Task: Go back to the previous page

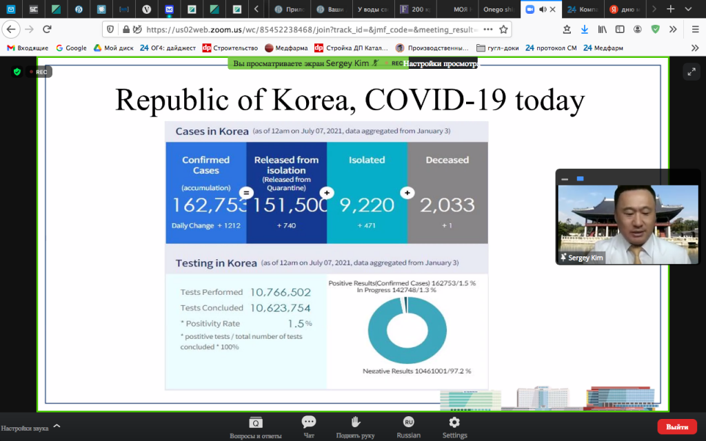Action: [x=11, y=30]
